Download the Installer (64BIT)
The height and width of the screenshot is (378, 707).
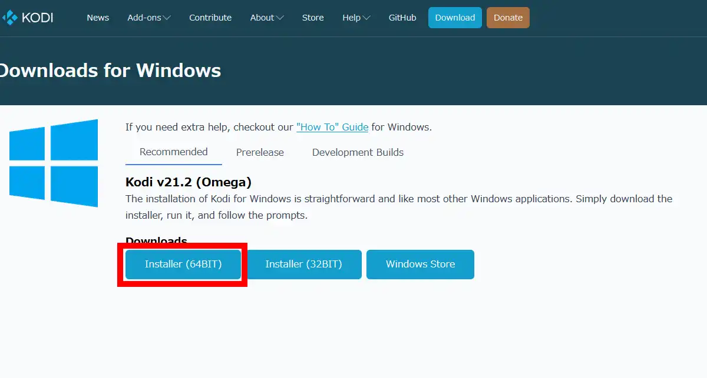(183, 265)
